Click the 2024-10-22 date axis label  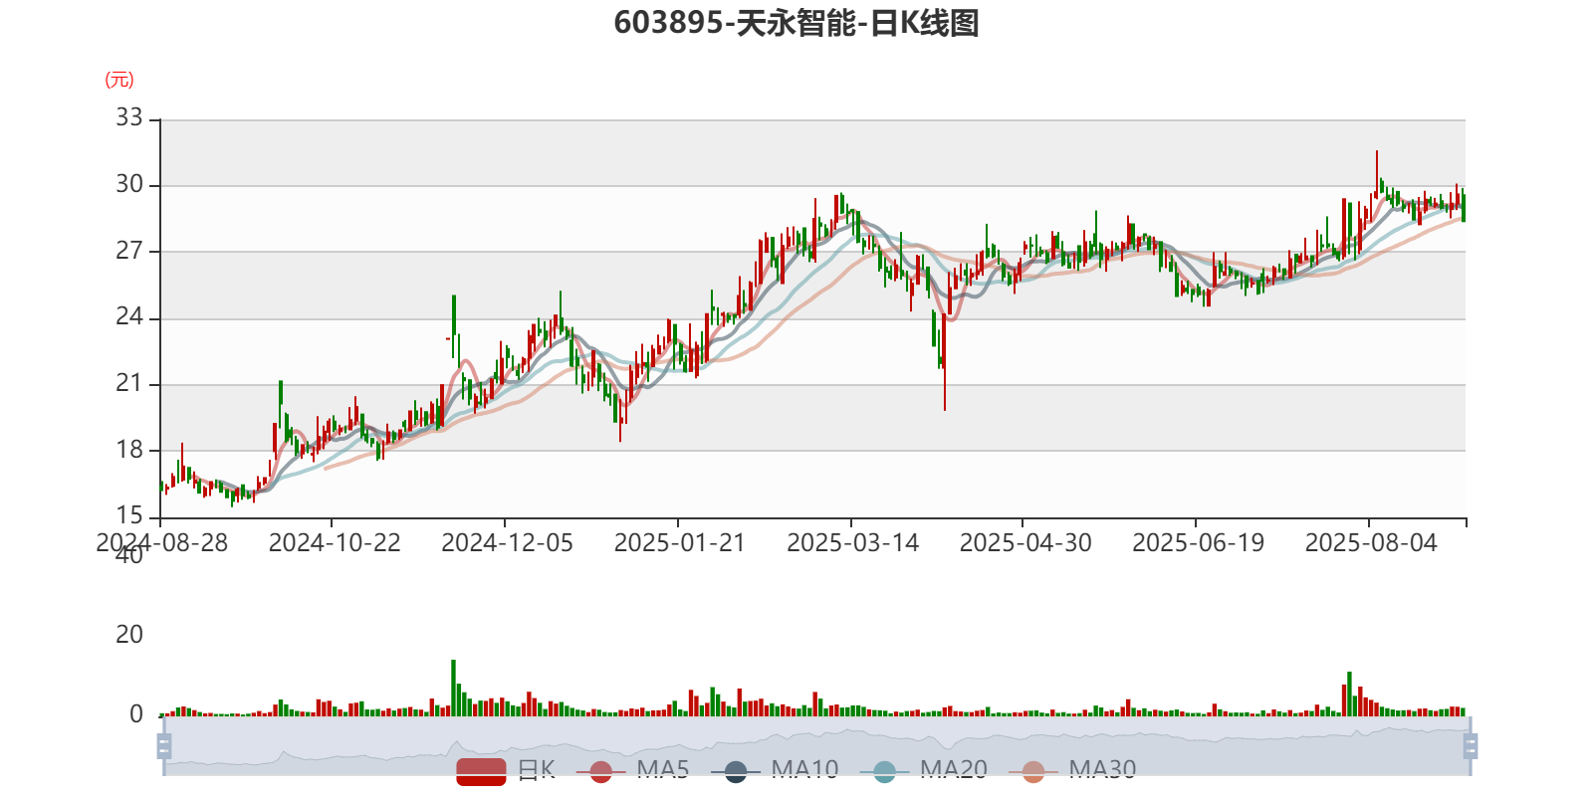(x=335, y=543)
